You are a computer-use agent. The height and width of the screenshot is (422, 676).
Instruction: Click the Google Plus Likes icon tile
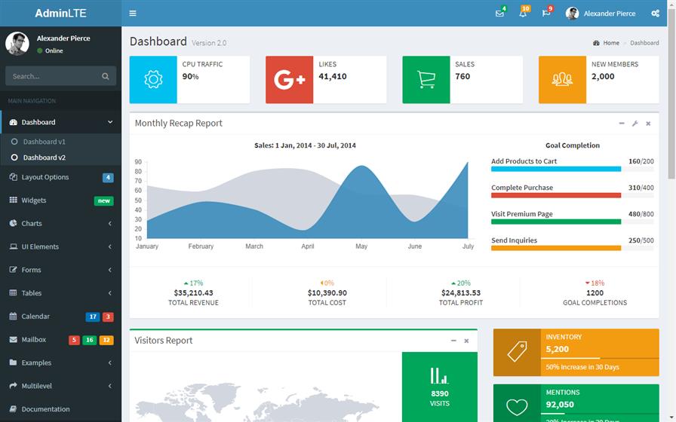290,80
